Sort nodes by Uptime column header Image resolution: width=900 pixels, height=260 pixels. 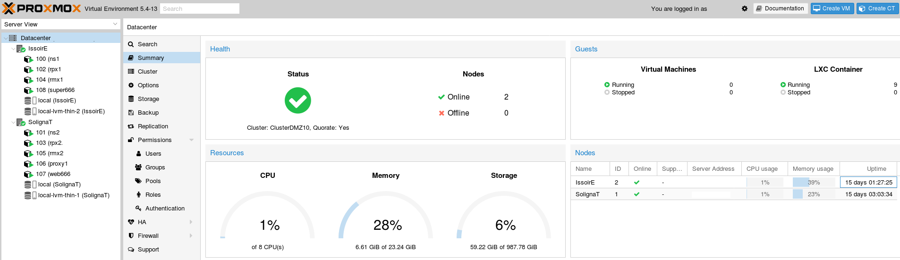pos(868,169)
